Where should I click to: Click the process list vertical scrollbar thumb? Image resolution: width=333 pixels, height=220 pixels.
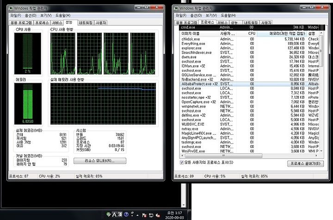(x=321, y=51)
